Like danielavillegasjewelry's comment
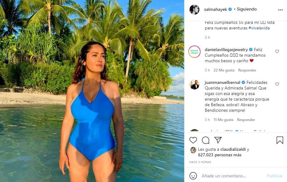 click(277, 51)
